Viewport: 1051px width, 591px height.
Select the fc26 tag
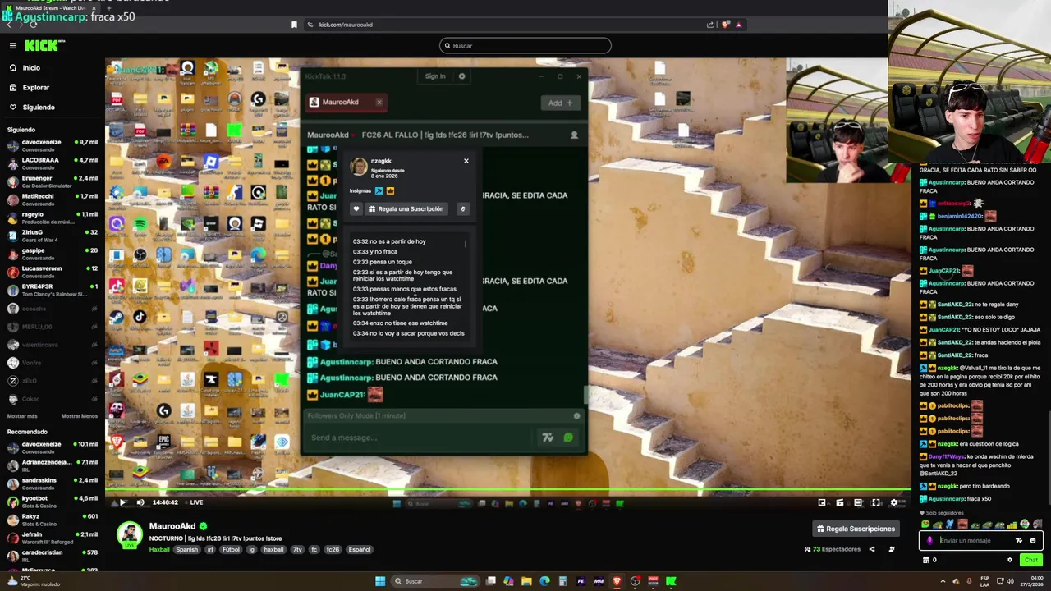333,550
